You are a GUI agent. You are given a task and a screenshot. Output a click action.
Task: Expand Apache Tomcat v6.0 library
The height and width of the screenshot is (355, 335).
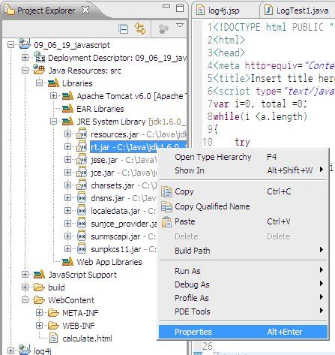click(53, 96)
